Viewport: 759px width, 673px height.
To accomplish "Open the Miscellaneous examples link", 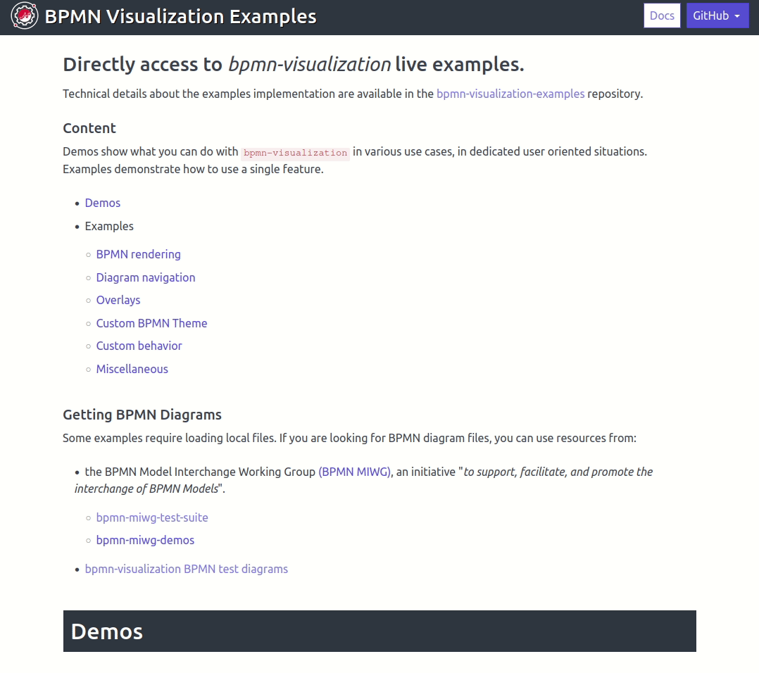I will tap(132, 369).
